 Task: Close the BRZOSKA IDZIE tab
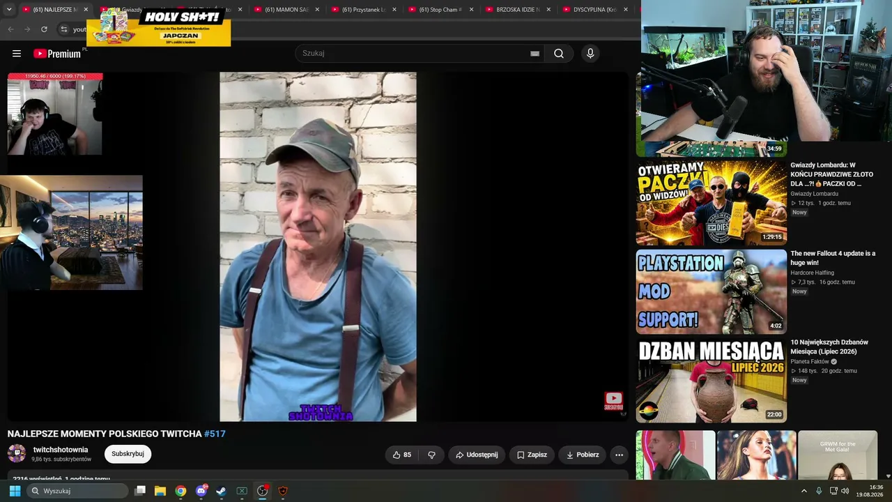pyautogui.click(x=548, y=10)
